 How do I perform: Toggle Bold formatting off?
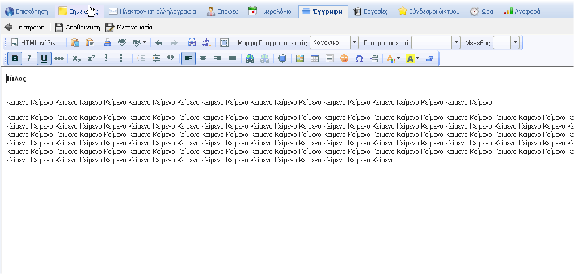tap(15, 58)
